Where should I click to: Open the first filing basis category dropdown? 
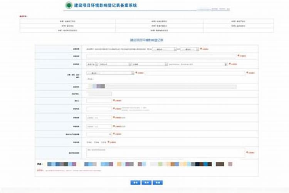(x=165, y=49)
